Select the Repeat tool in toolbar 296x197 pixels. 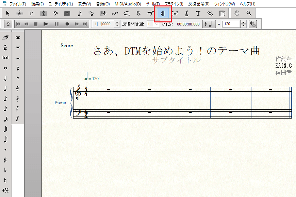point(163,14)
